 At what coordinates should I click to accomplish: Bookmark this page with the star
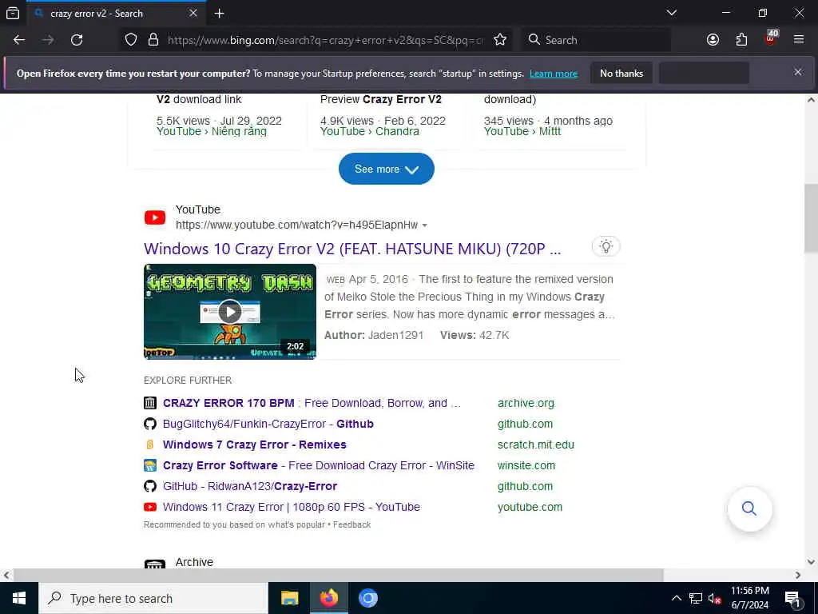500,40
